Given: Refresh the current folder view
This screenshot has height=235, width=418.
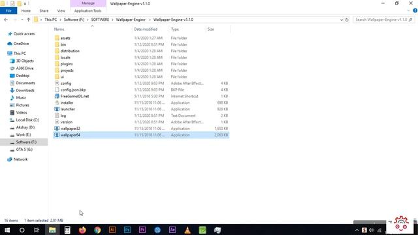Looking at the screenshot, I should point(347,20).
